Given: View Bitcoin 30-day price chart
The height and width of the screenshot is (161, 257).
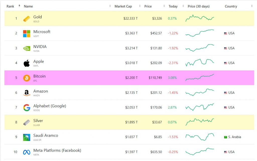Looking at the screenshot, I should (x=200, y=77).
